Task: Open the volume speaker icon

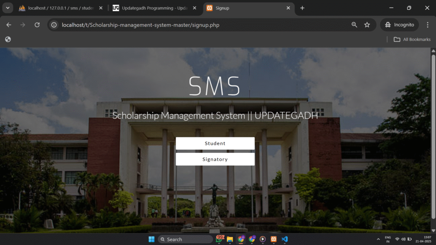Action: click(x=403, y=239)
